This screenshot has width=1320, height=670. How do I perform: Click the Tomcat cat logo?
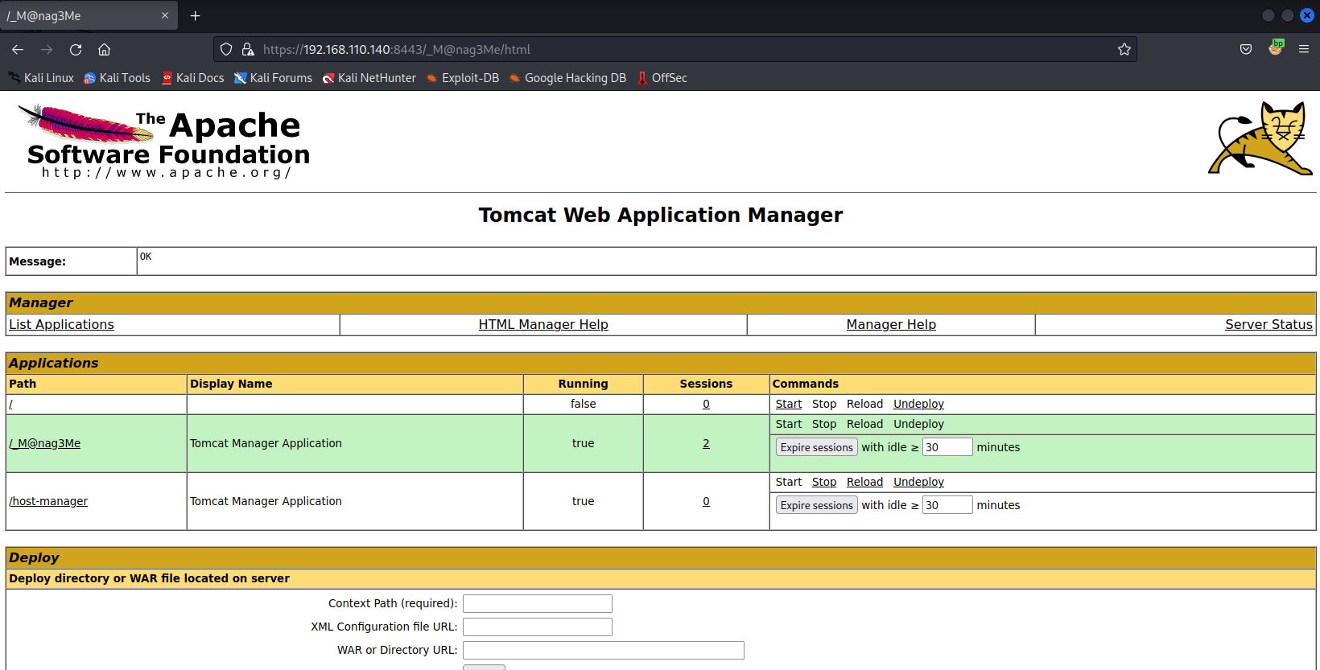[1260, 138]
